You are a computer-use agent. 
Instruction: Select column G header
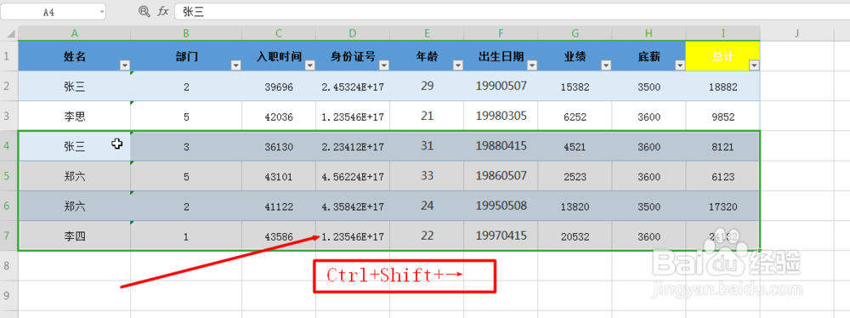(x=575, y=34)
